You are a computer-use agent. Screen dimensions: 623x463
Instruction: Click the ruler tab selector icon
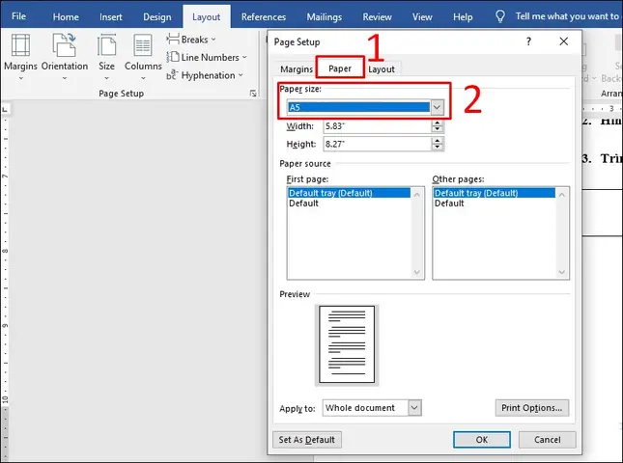pyautogui.click(x=5, y=109)
